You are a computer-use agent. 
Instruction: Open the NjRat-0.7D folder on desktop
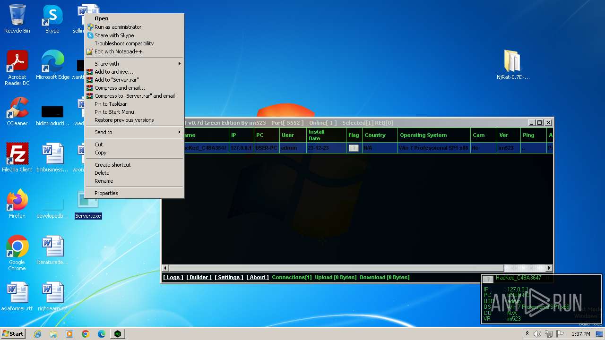(513, 65)
